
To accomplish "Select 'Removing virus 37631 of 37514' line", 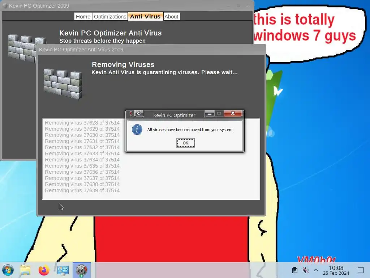I will coord(82,141).
